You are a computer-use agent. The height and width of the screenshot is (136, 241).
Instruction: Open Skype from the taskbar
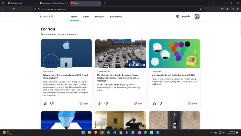point(158,133)
